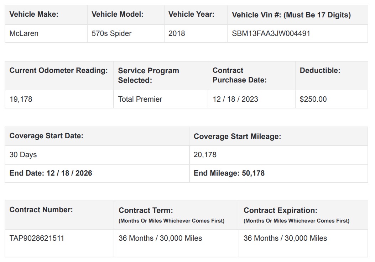Select the 30 Days coverage start value
375x262 pixels.
pyautogui.click(x=23, y=155)
